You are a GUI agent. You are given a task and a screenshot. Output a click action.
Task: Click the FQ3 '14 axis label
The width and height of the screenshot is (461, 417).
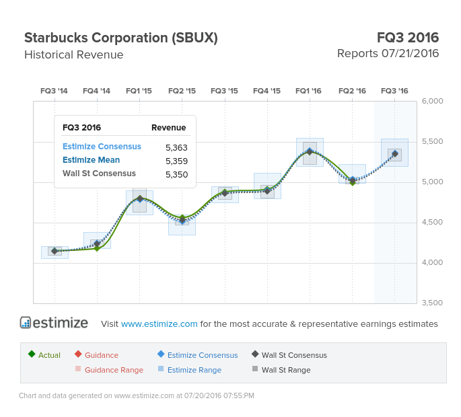tap(54, 91)
